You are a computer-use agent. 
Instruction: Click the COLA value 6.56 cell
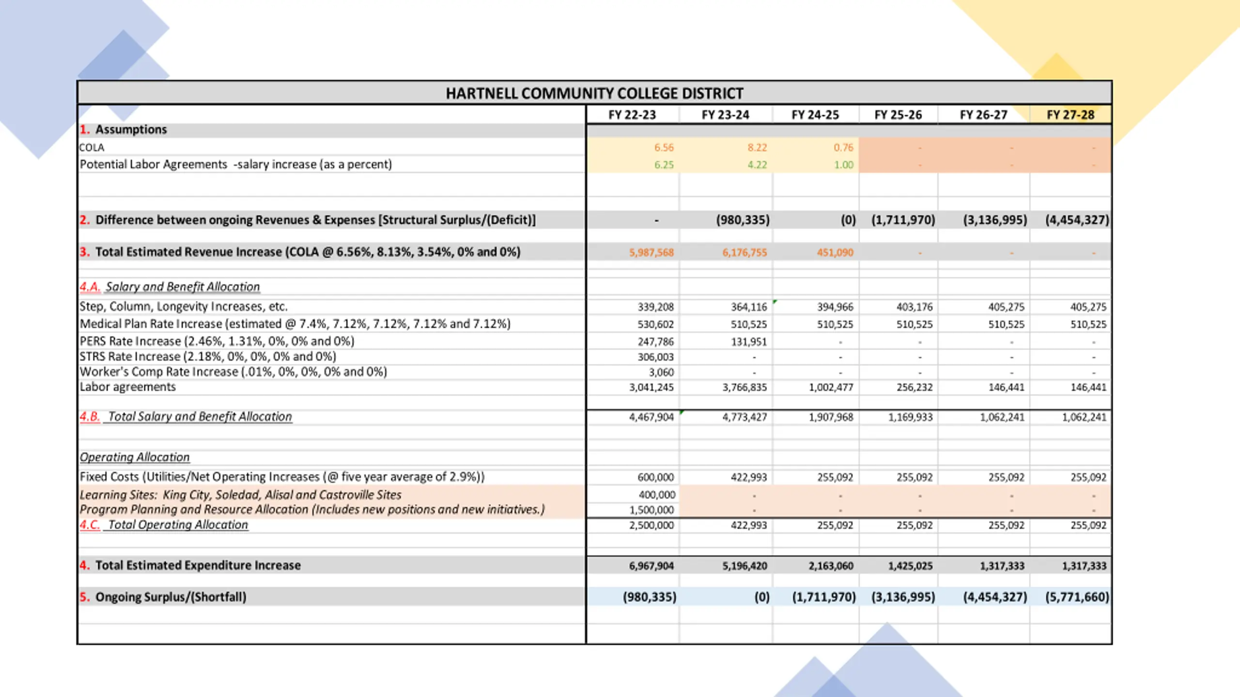click(x=632, y=147)
